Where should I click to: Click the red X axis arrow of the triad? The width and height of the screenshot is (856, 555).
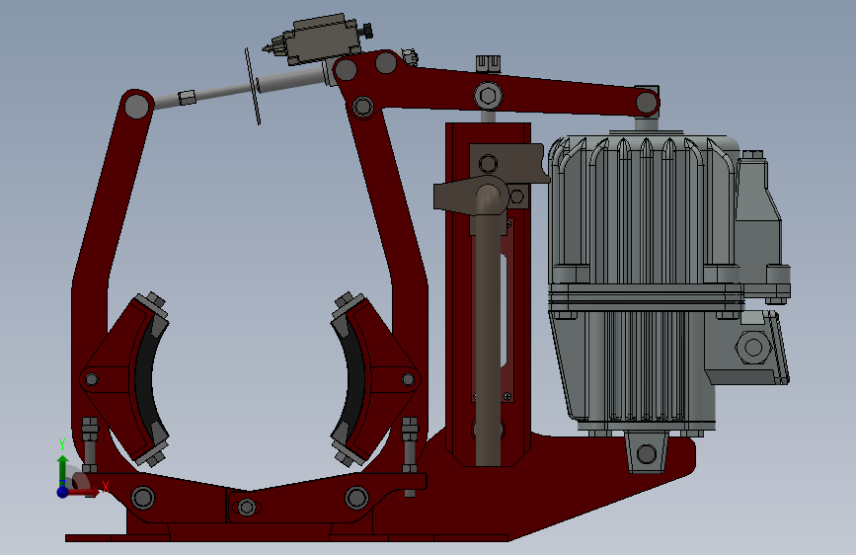tap(86, 492)
